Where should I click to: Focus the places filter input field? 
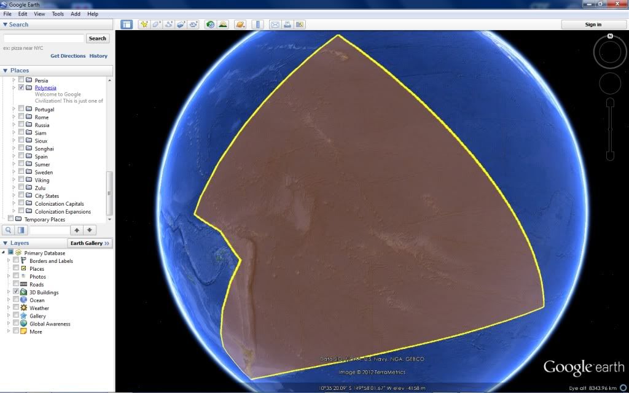point(49,230)
